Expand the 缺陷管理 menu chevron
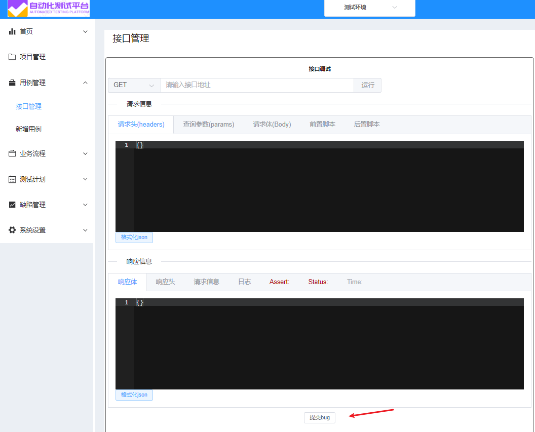Viewport: 535px width, 432px height. (x=85, y=205)
